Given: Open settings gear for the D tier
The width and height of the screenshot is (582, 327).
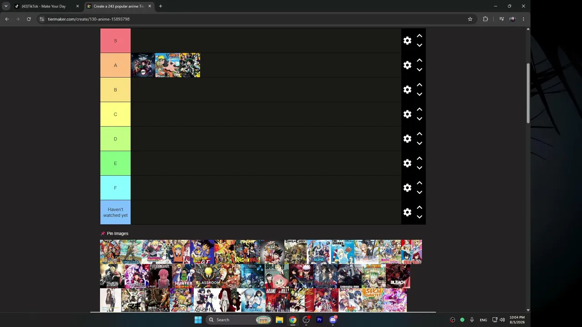Looking at the screenshot, I should tap(407, 139).
